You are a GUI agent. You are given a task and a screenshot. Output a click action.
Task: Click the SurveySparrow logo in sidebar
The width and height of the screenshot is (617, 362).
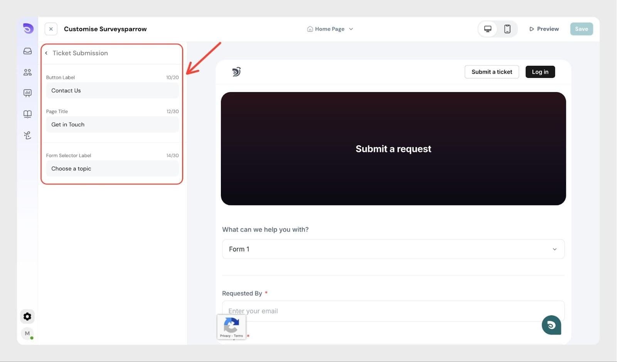(28, 29)
